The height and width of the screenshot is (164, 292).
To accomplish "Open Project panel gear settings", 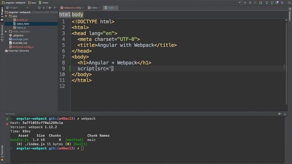I will pyautogui.click(x=50, y=8).
